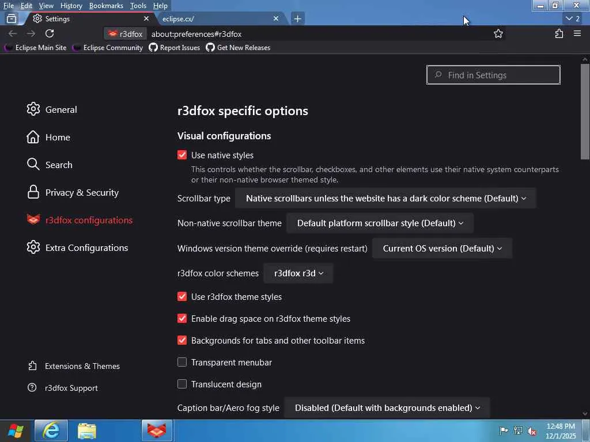Open the File menu
This screenshot has width=590, height=442.
8,6
